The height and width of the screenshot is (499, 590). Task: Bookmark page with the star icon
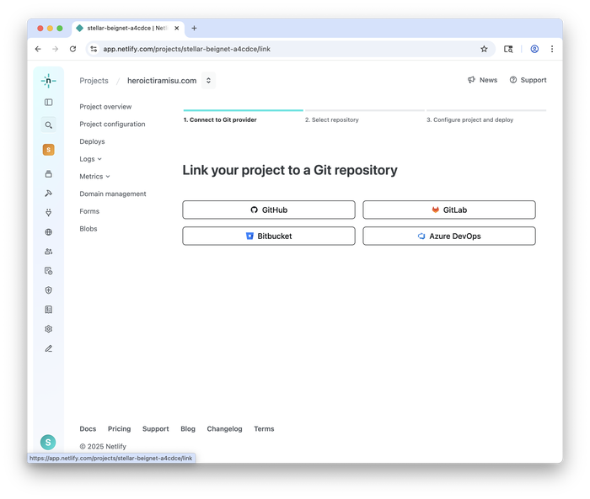(x=484, y=49)
